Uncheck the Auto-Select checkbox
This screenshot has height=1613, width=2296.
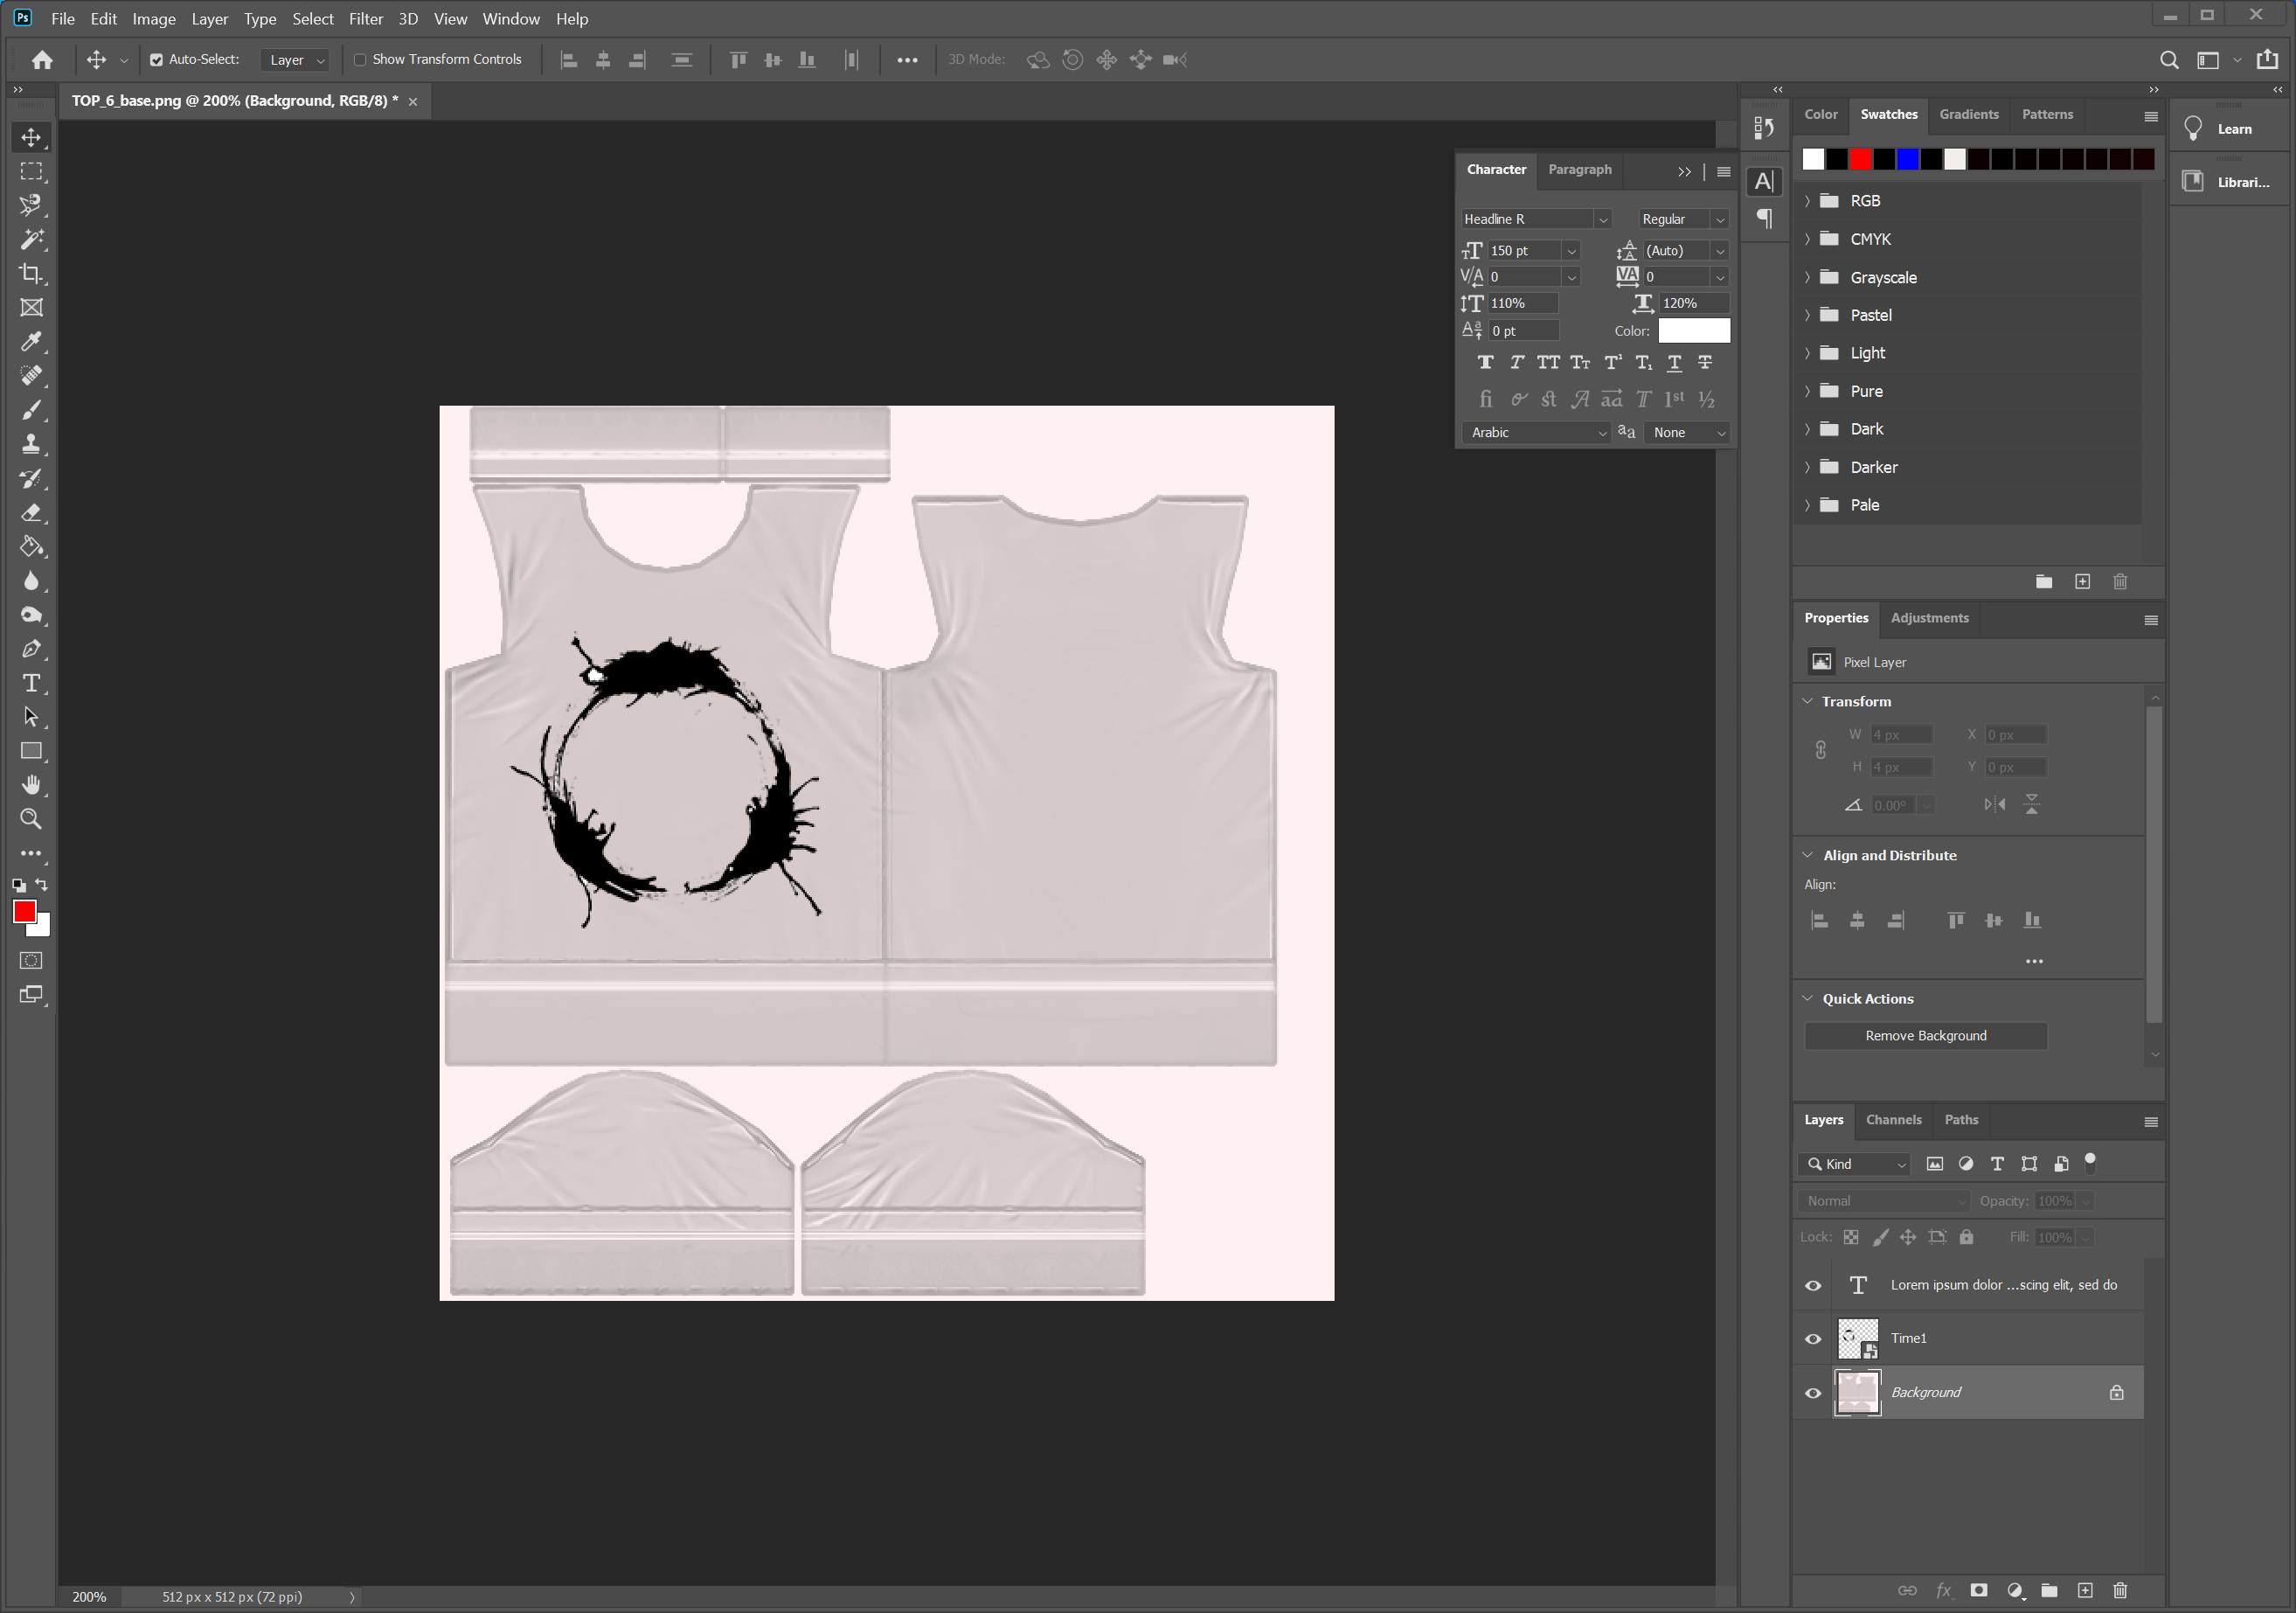[x=157, y=60]
